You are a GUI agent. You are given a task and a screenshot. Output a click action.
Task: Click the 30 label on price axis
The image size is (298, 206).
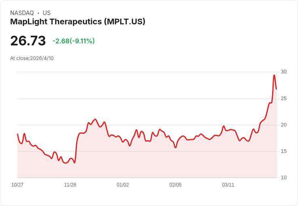click(283, 72)
